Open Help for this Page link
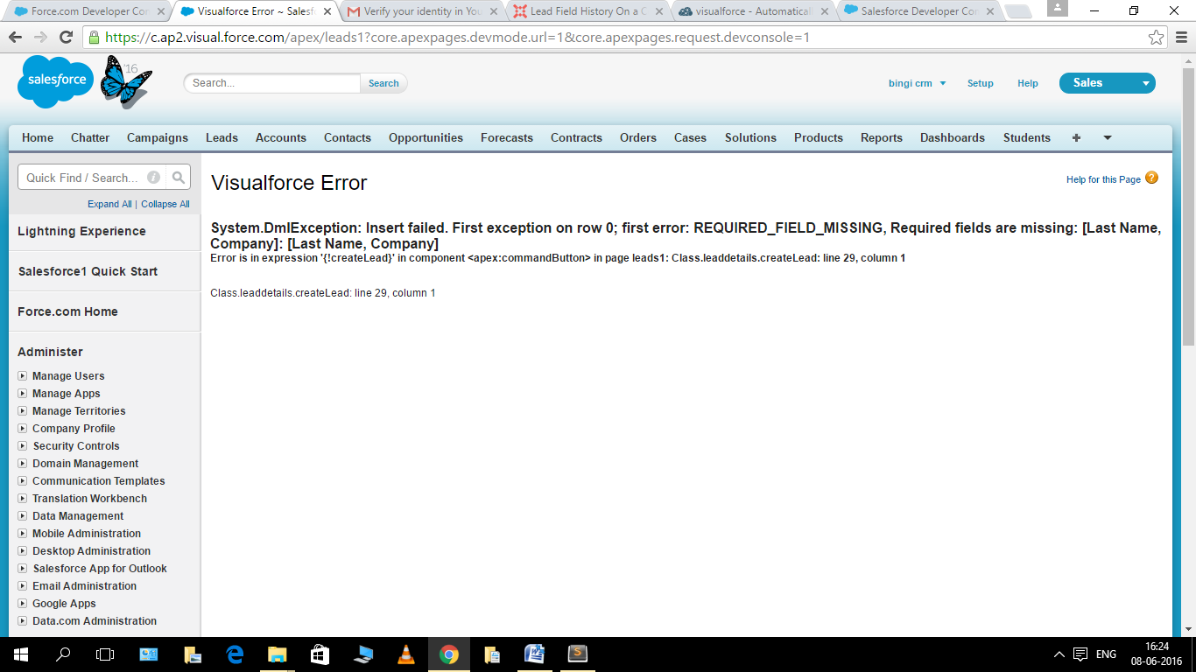Screen dimensions: 1196x672 point(1103,179)
